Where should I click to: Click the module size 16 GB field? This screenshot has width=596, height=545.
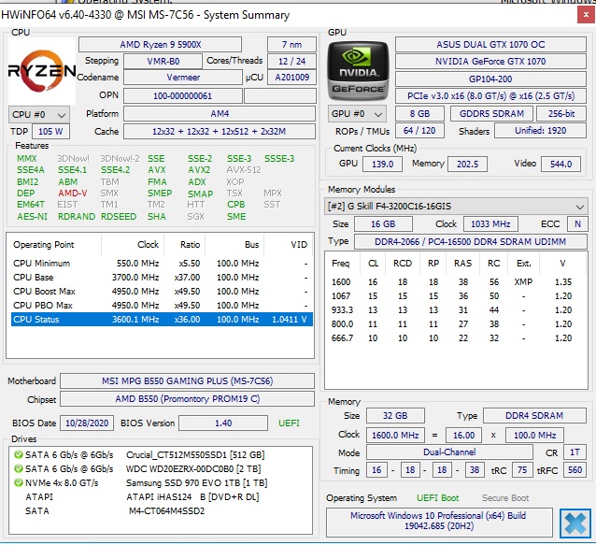383,224
